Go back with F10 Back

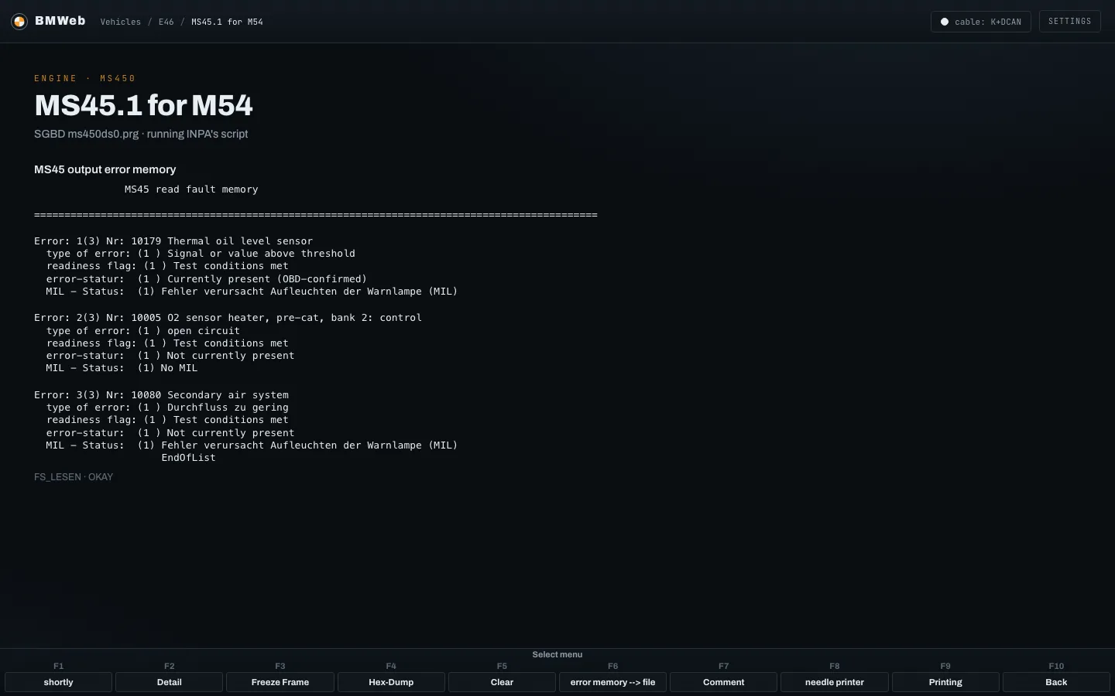pos(1056,682)
